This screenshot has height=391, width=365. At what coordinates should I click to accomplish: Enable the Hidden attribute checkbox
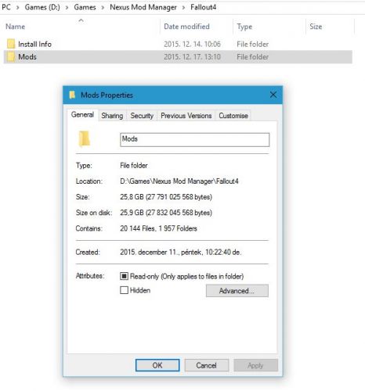click(124, 290)
